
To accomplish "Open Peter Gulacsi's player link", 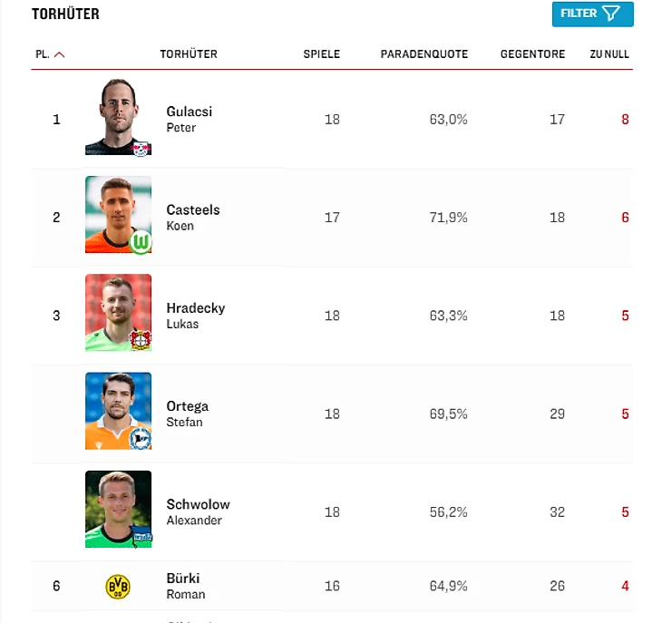I will [x=190, y=112].
